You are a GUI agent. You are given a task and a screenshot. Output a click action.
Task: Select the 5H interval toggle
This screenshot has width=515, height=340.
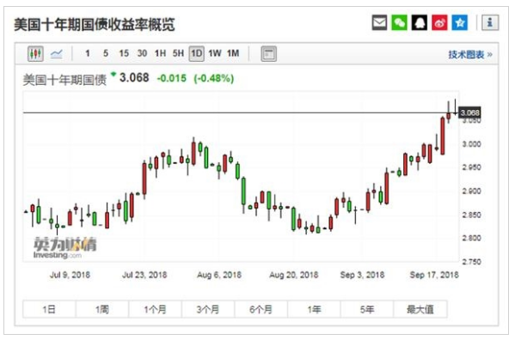178,53
